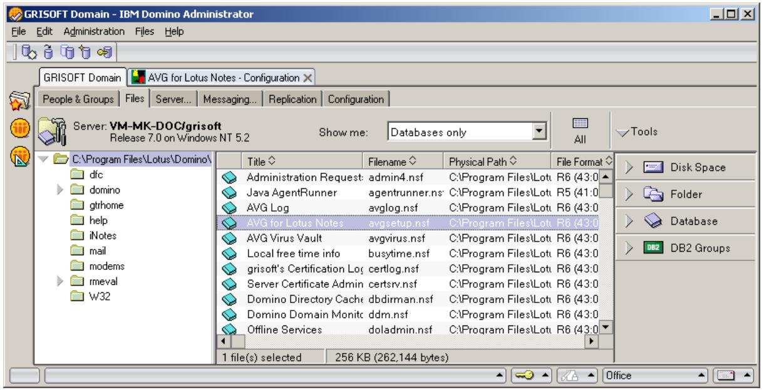Click database icon of Local free time info

click(229, 253)
